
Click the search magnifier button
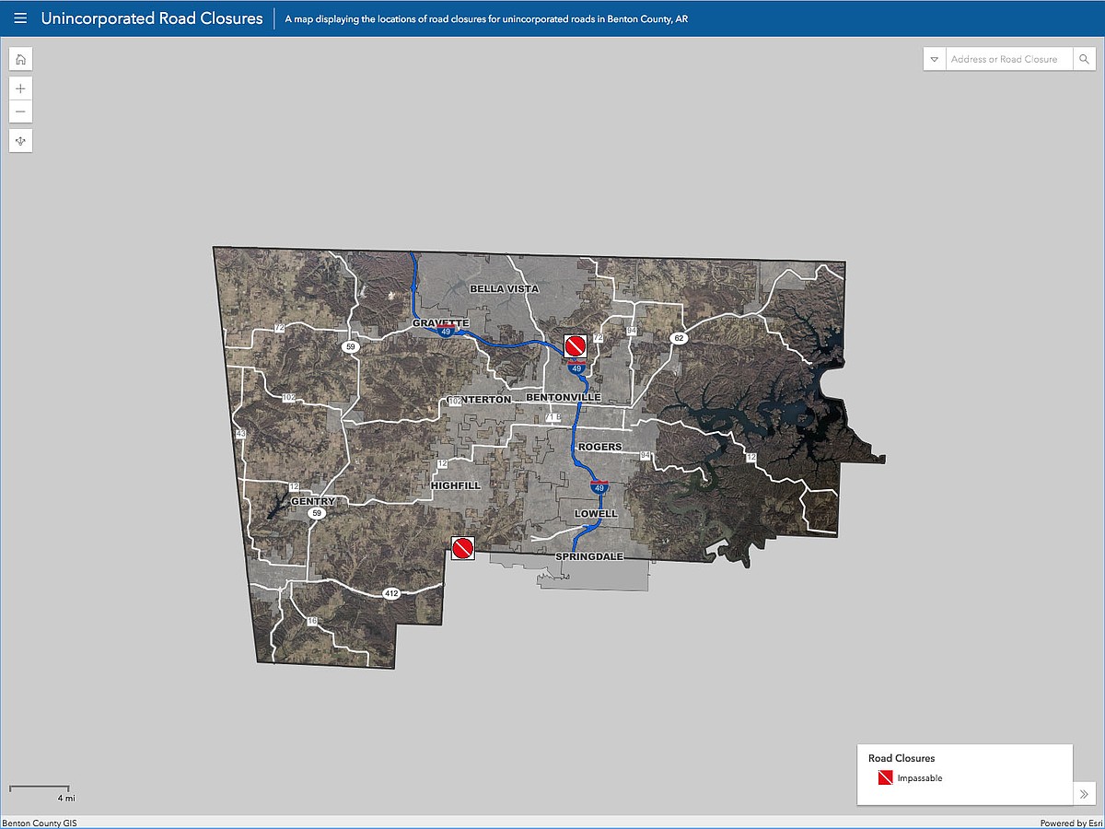[x=1084, y=59]
